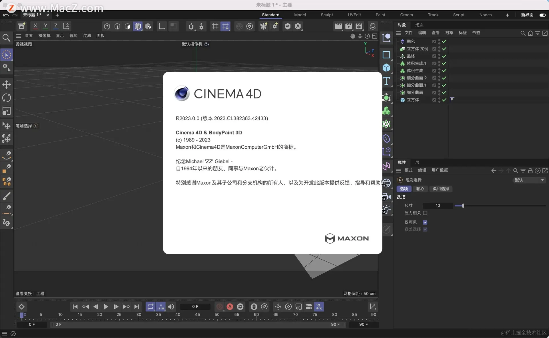Open the 默认 dropdown in attributes panel
549x338 pixels.
(530, 180)
